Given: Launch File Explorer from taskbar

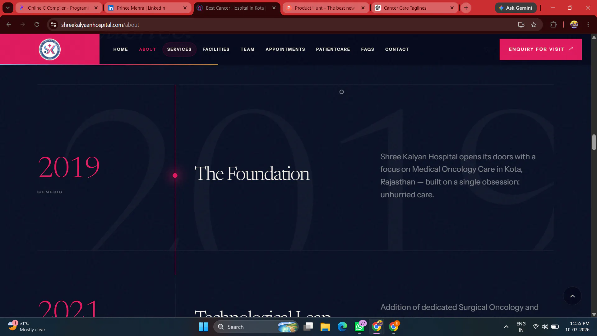Looking at the screenshot, I should click(x=325, y=327).
